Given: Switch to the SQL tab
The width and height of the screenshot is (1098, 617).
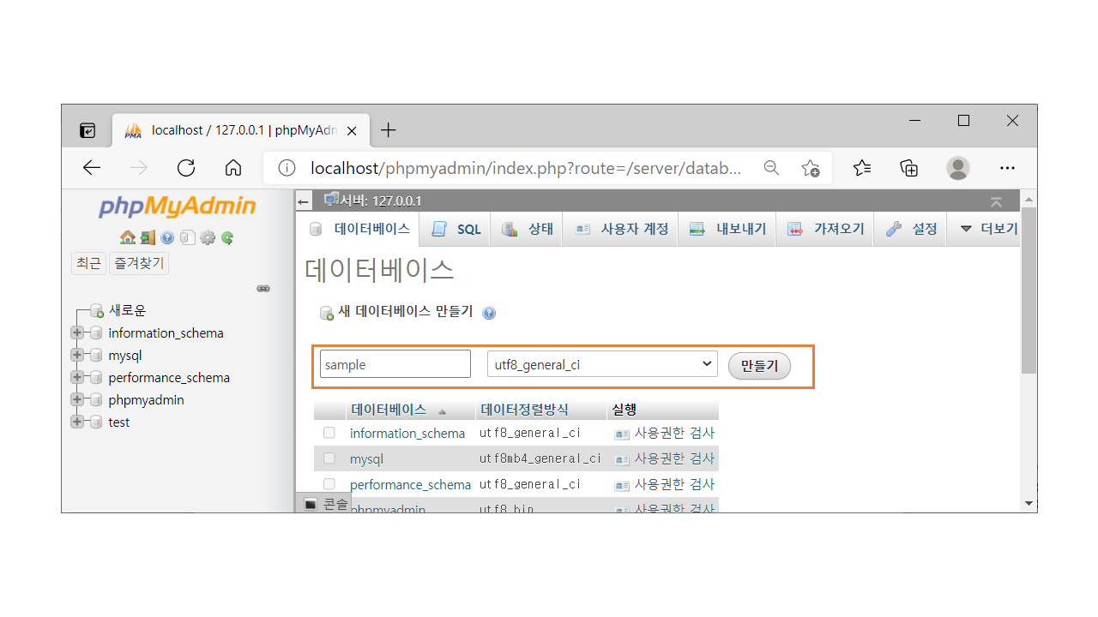Looking at the screenshot, I should pyautogui.click(x=456, y=230).
